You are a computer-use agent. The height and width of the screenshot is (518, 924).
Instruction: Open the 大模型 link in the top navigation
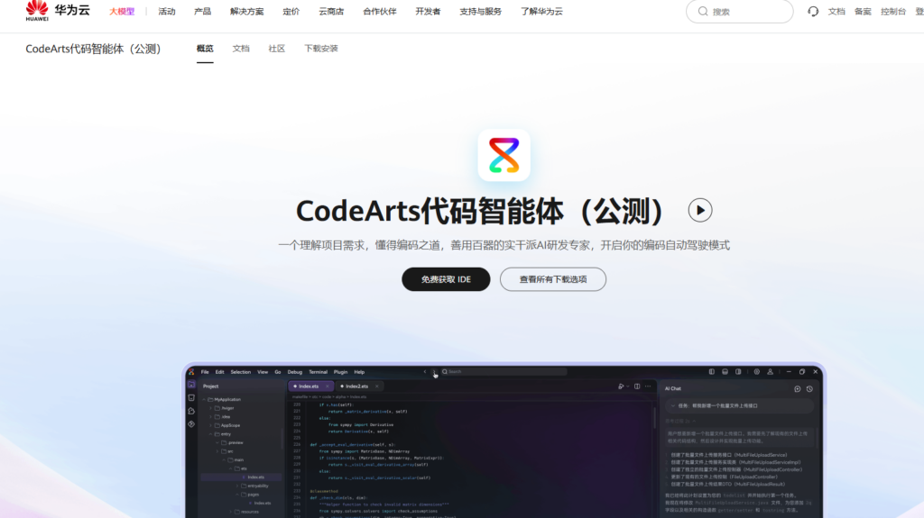point(121,12)
